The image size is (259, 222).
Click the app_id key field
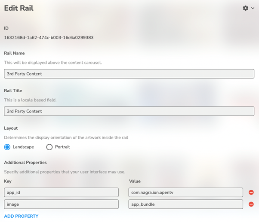61,192
